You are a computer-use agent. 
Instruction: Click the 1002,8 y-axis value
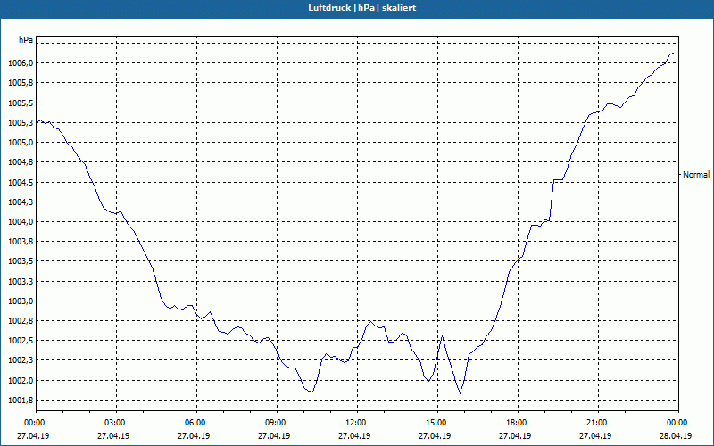click(21, 321)
